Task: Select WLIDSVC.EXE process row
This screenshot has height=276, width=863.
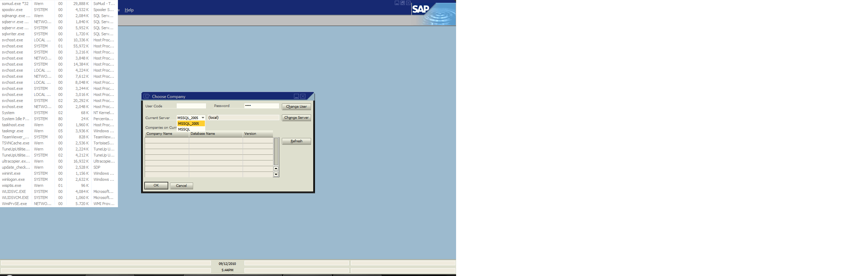Action: (x=59, y=191)
